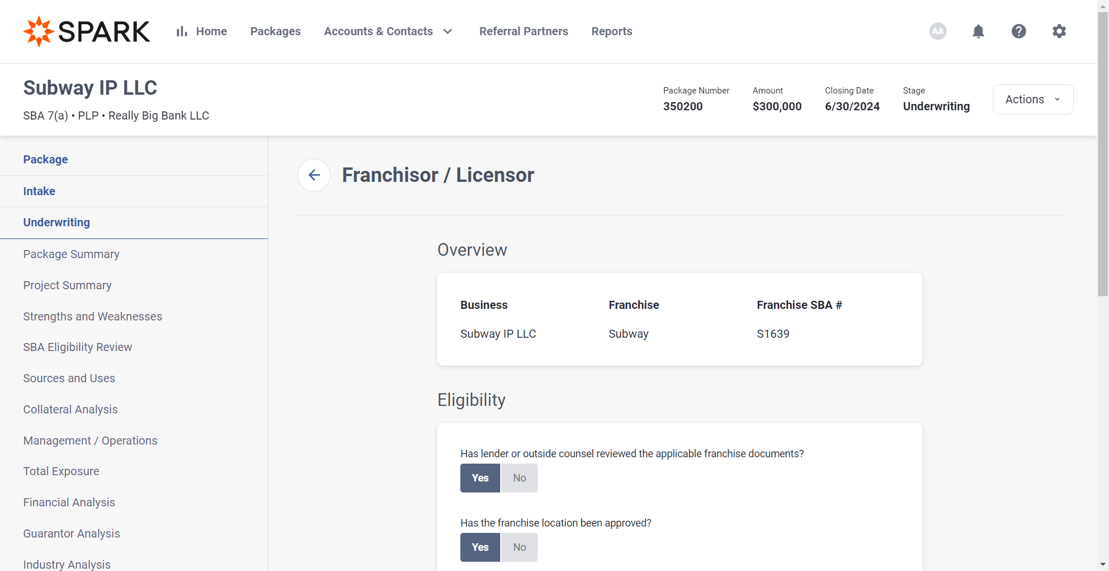Open Management / Operations
The height and width of the screenshot is (571, 1109).
coord(90,441)
